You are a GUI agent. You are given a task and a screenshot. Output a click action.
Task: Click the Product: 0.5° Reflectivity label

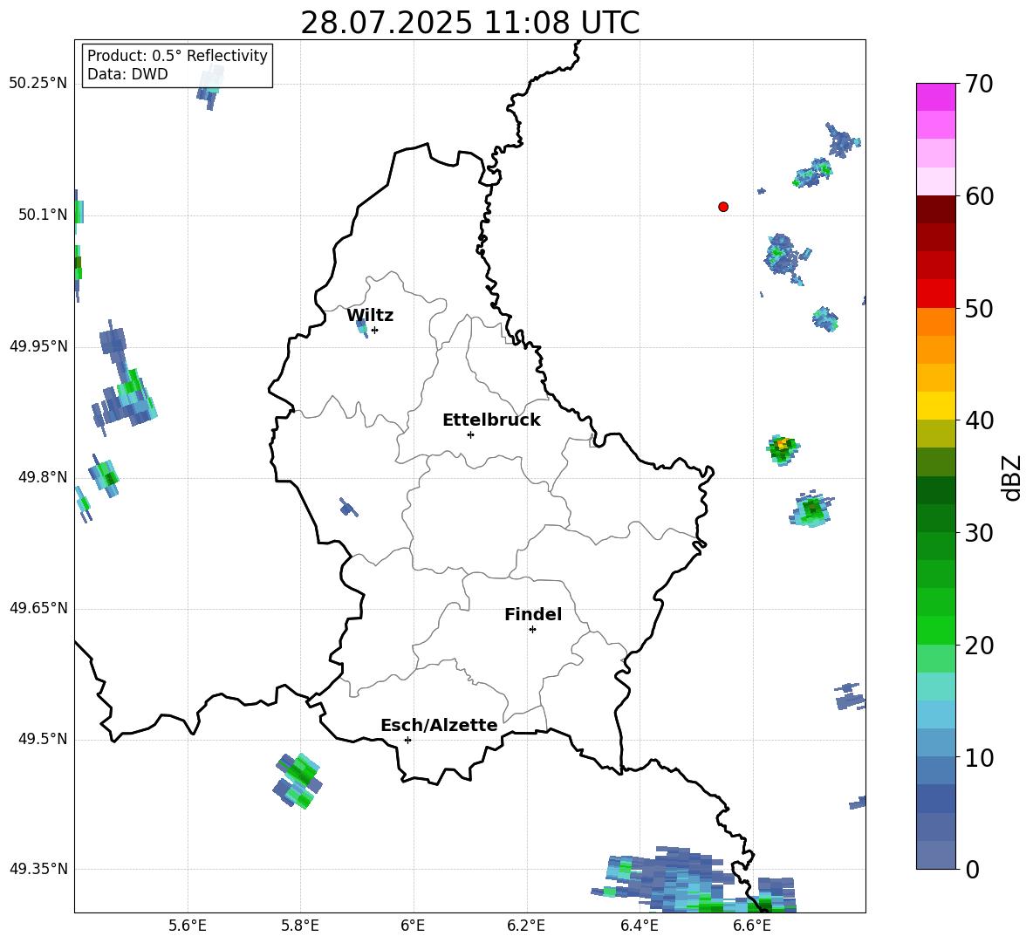177,55
